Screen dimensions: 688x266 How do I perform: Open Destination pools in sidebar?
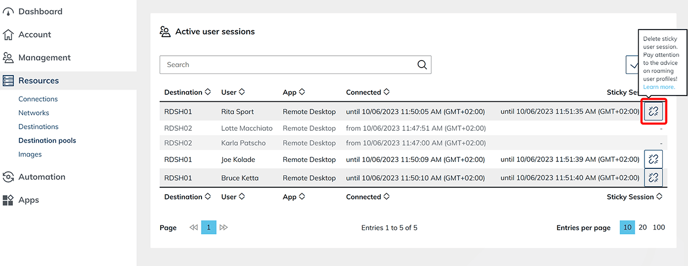pos(47,141)
